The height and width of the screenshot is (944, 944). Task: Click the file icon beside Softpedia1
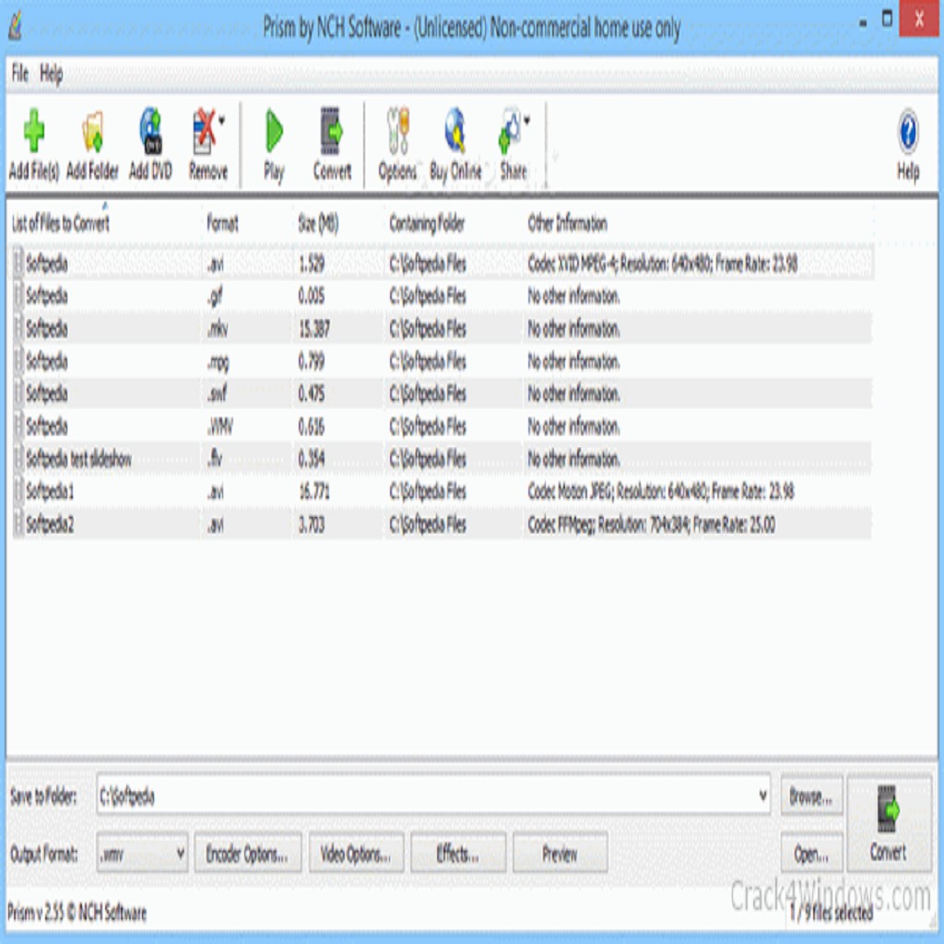coord(18,491)
